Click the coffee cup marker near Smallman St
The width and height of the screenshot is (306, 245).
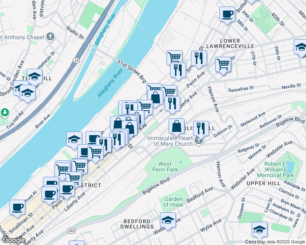point(17,207)
